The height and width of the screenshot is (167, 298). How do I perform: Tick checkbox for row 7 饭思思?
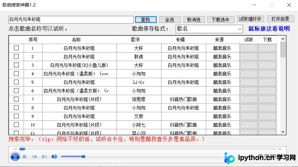pyautogui.click(x=16, y=99)
